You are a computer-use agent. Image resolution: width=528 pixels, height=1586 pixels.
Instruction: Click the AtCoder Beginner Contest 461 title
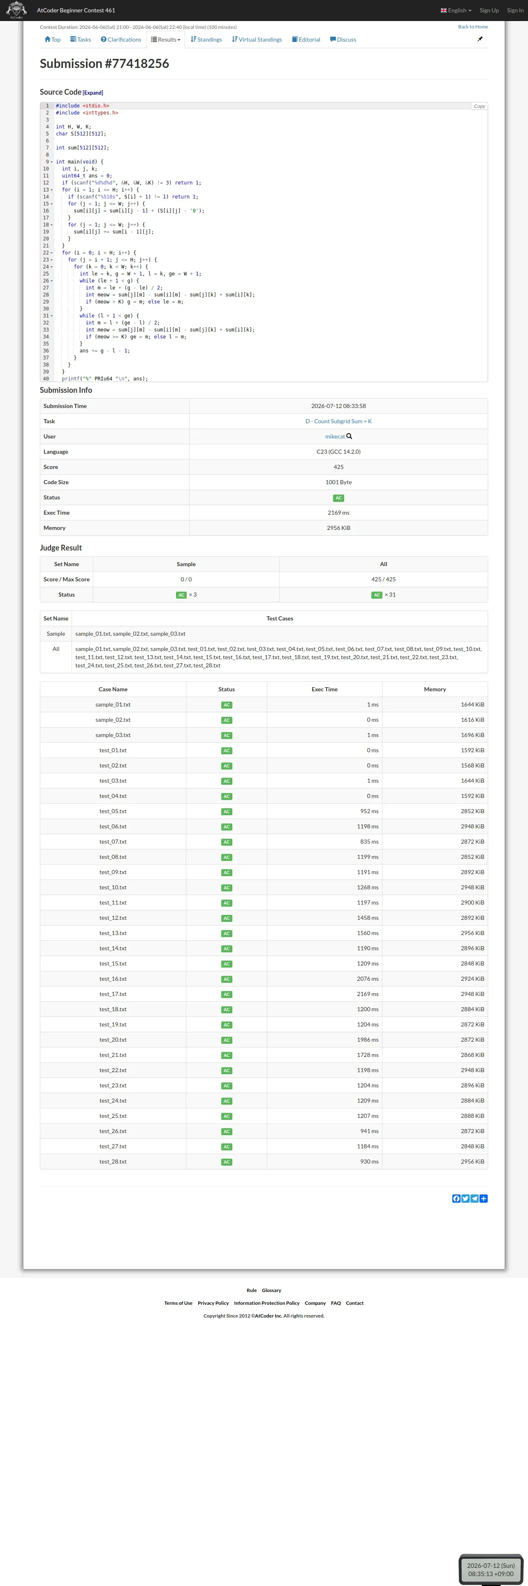(x=76, y=10)
